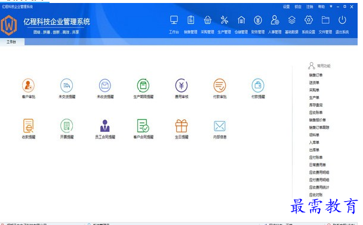363x225 pixels.
Task: Click 退出系统 power icon
Action: (x=342, y=20)
